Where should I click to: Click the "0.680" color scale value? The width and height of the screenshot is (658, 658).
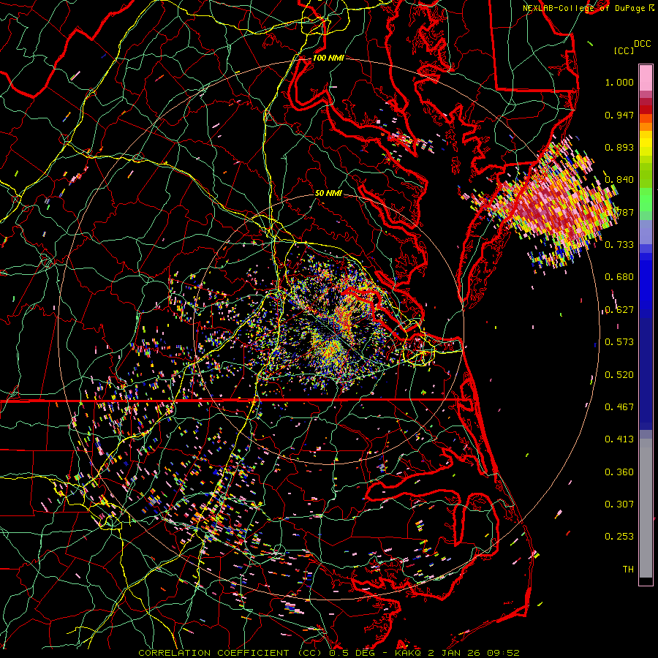point(619,277)
